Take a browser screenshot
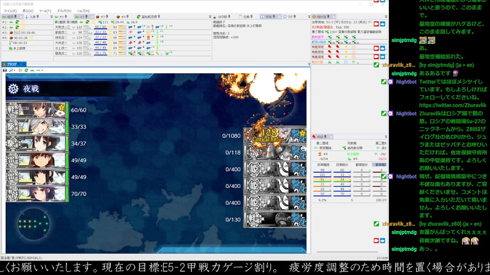 [x=5, y=70]
